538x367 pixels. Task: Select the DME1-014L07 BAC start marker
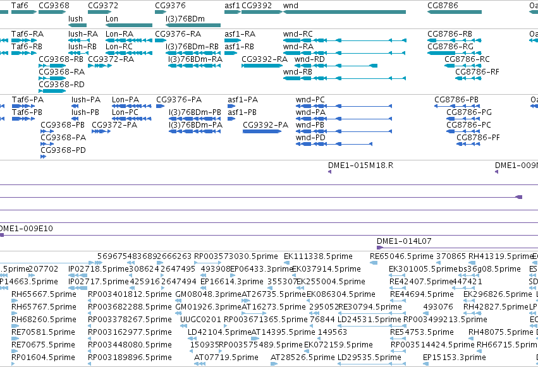point(380,248)
